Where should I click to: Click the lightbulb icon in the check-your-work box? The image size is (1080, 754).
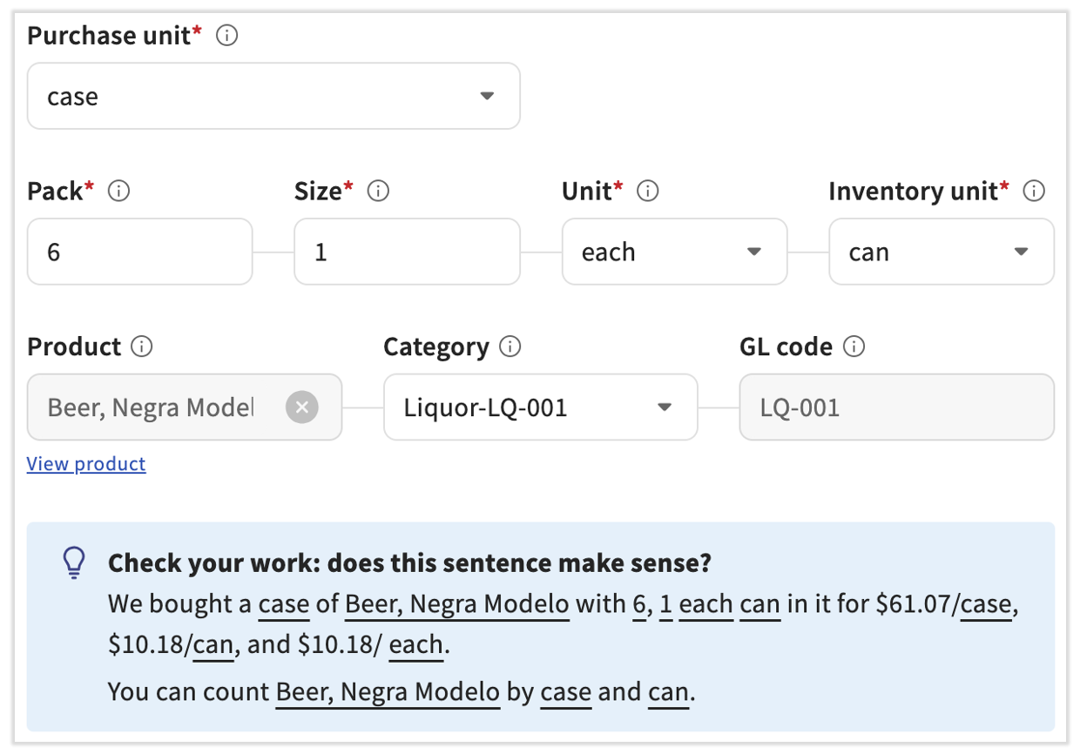73,562
